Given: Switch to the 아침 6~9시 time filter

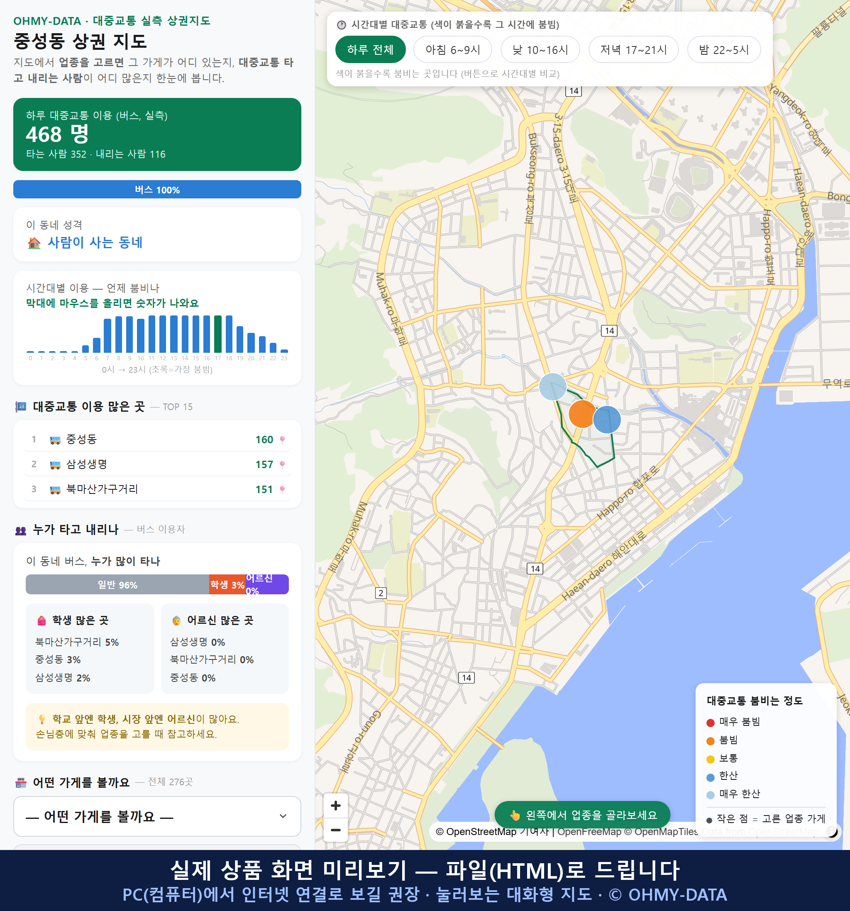Looking at the screenshot, I should coord(453,49).
